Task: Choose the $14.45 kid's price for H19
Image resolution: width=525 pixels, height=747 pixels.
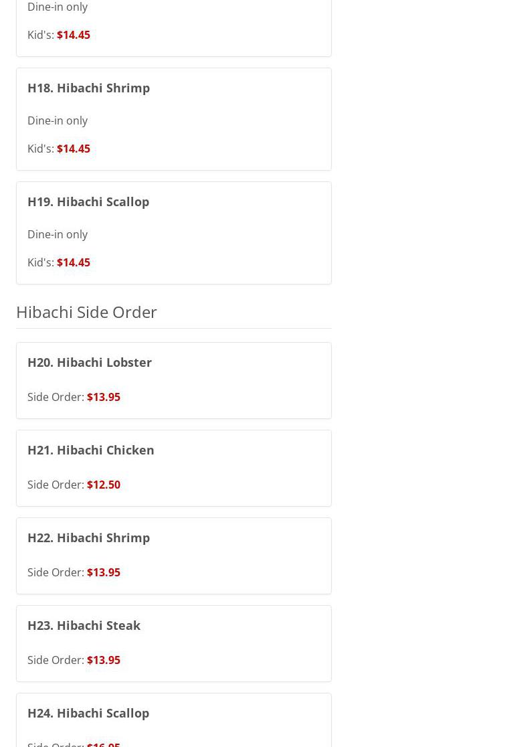Action: pyautogui.click(x=74, y=262)
